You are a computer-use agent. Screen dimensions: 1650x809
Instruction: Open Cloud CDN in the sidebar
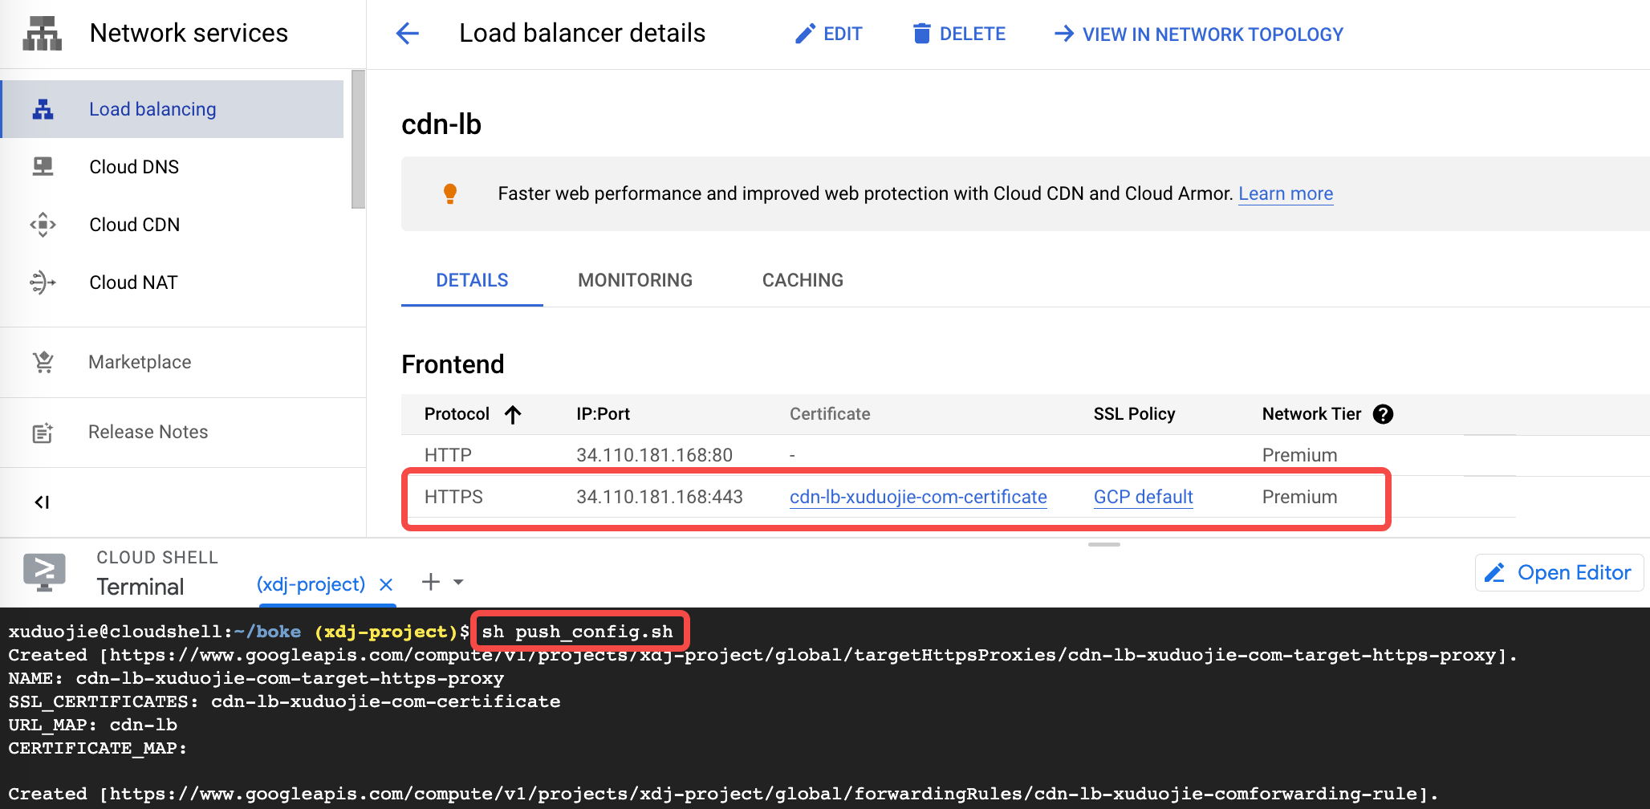click(x=173, y=225)
